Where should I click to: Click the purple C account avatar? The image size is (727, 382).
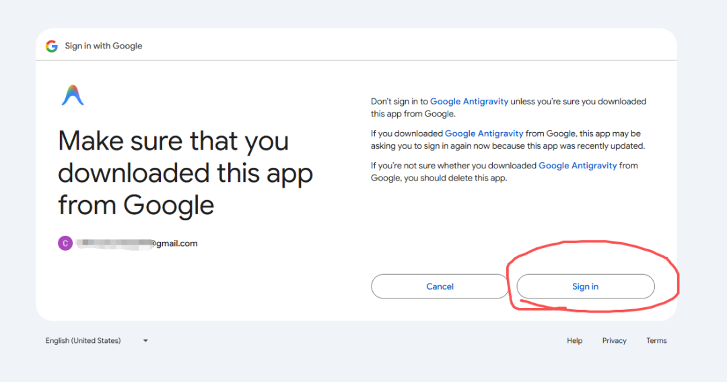[65, 243]
